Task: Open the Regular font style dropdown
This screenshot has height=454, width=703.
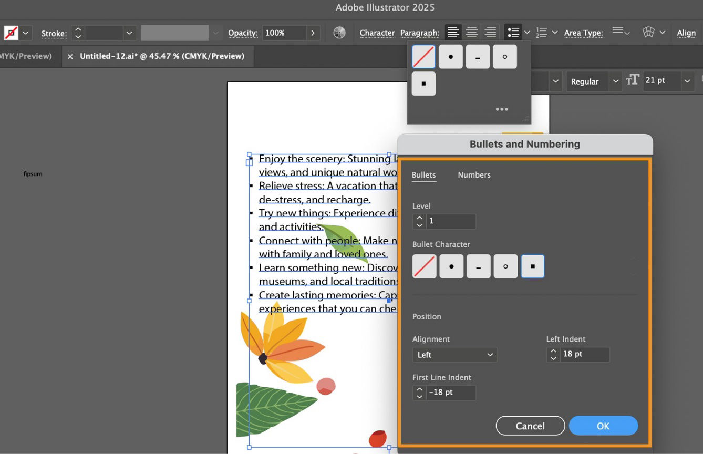Action: (593, 81)
